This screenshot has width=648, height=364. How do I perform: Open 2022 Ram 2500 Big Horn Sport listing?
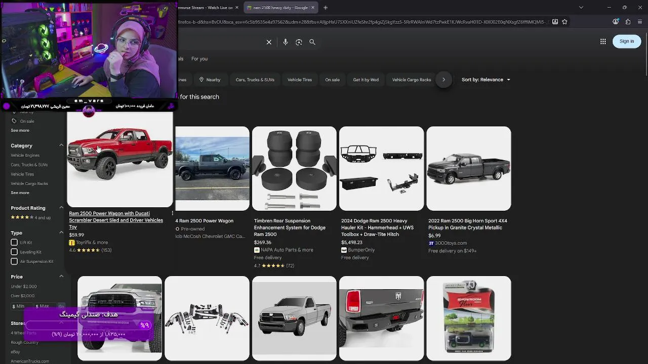467,224
